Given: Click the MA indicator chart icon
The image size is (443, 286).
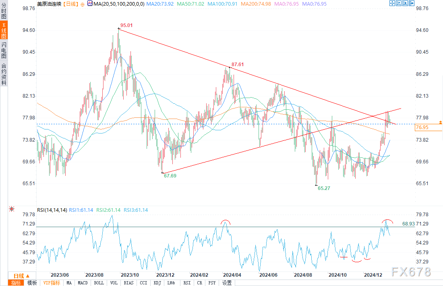Looking at the screenshot, I should pyautogui.click(x=90, y=4).
